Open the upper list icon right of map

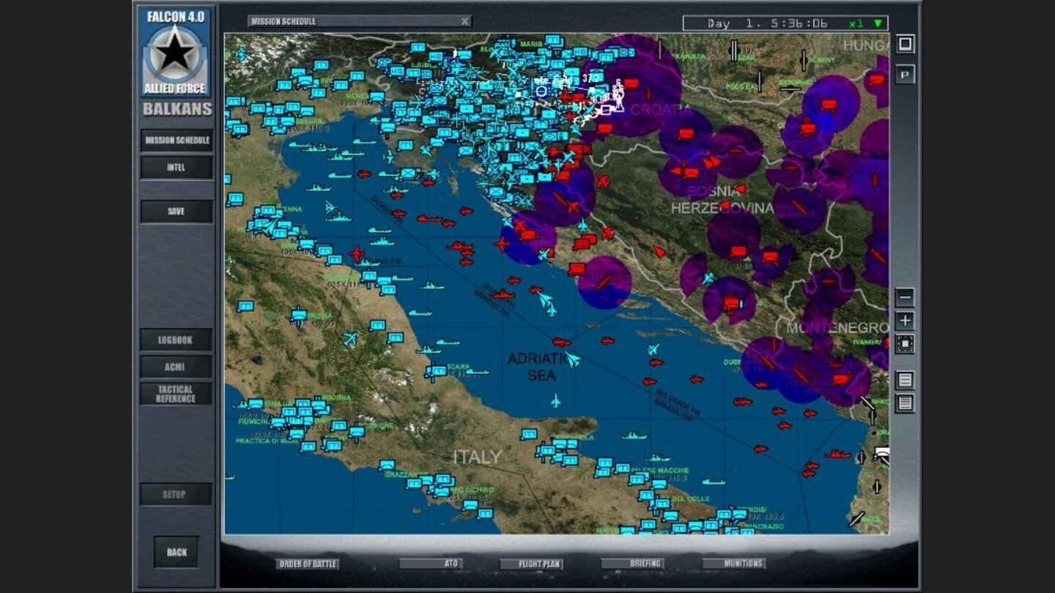click(905, 380)
